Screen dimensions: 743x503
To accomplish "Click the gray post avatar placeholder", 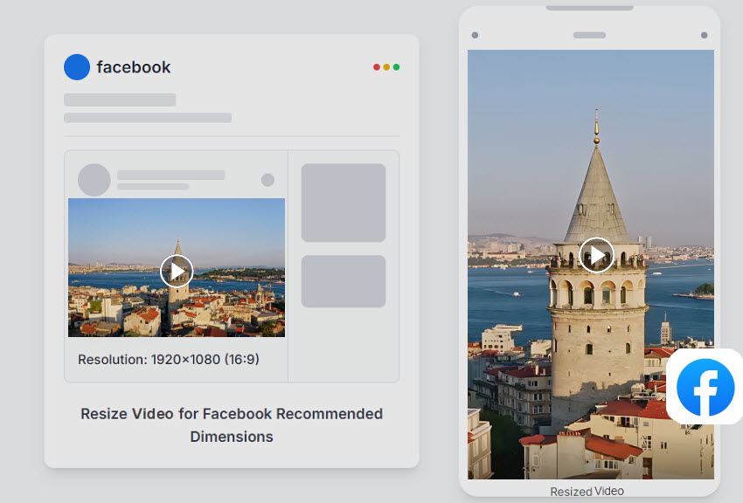I will [94, 180].
